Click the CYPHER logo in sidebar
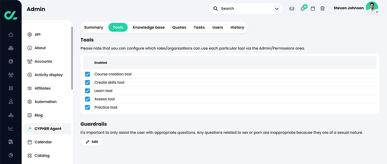 pos(11,15)
